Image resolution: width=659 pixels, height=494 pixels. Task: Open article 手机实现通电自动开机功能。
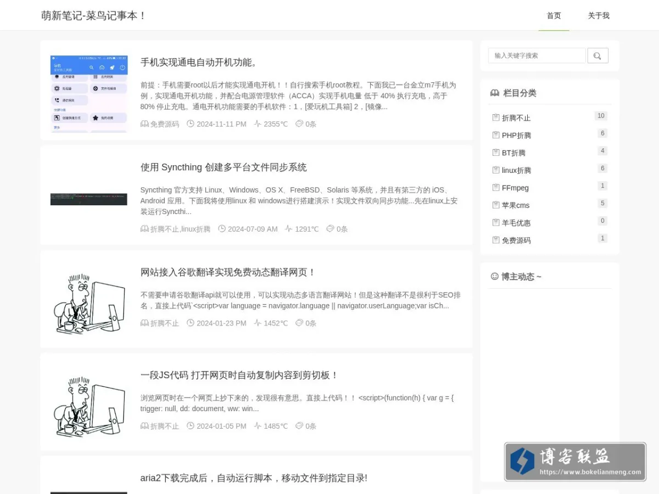pyautogui.click(x=199, y=63)
